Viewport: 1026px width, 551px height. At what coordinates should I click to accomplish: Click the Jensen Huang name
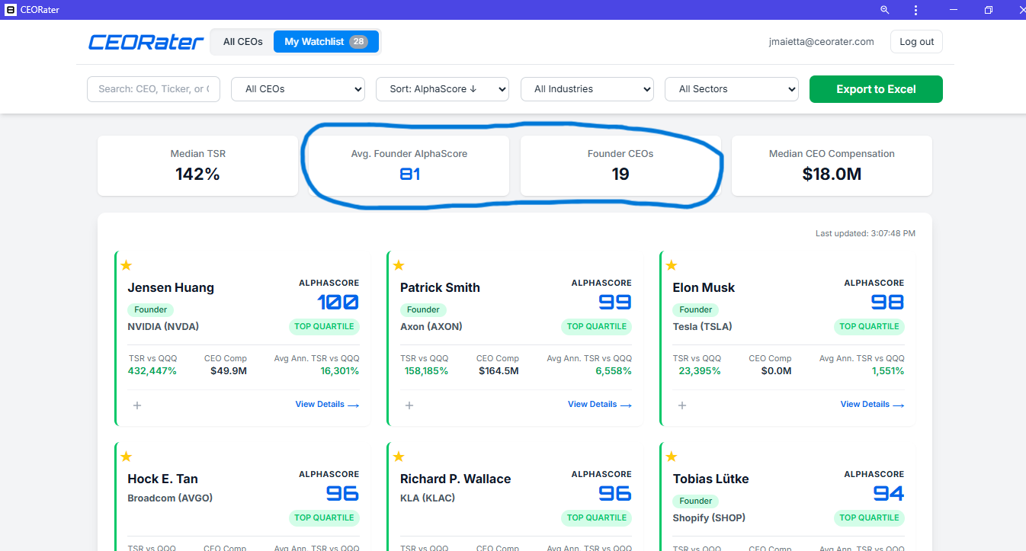click(171, 288)
